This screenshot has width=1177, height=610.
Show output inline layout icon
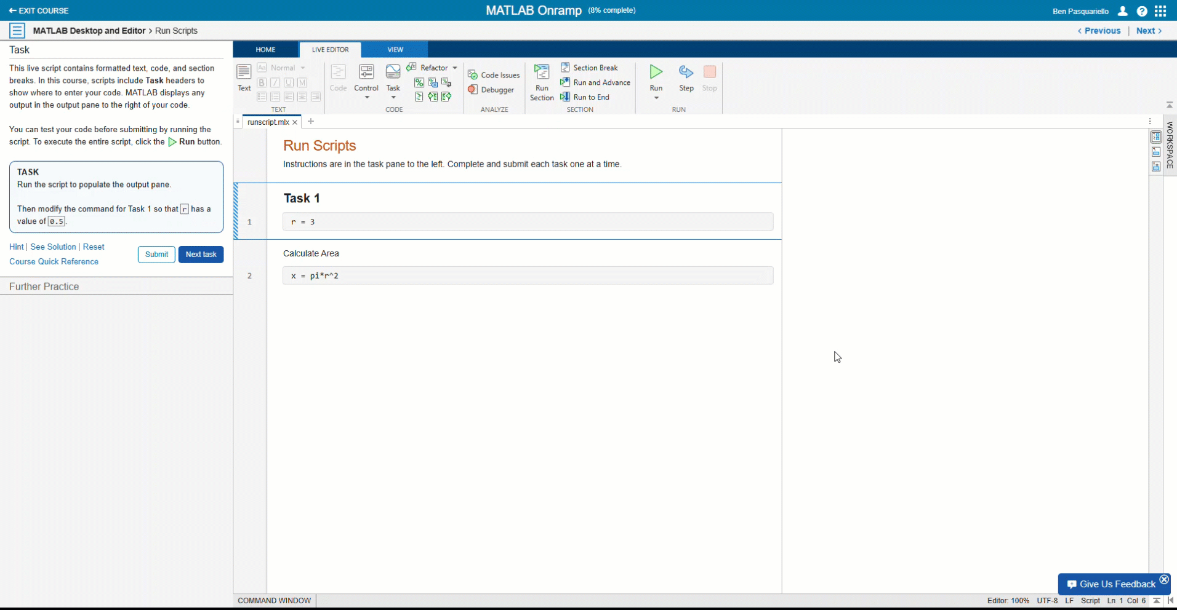pyautogui.click(x=1156, y=152)
